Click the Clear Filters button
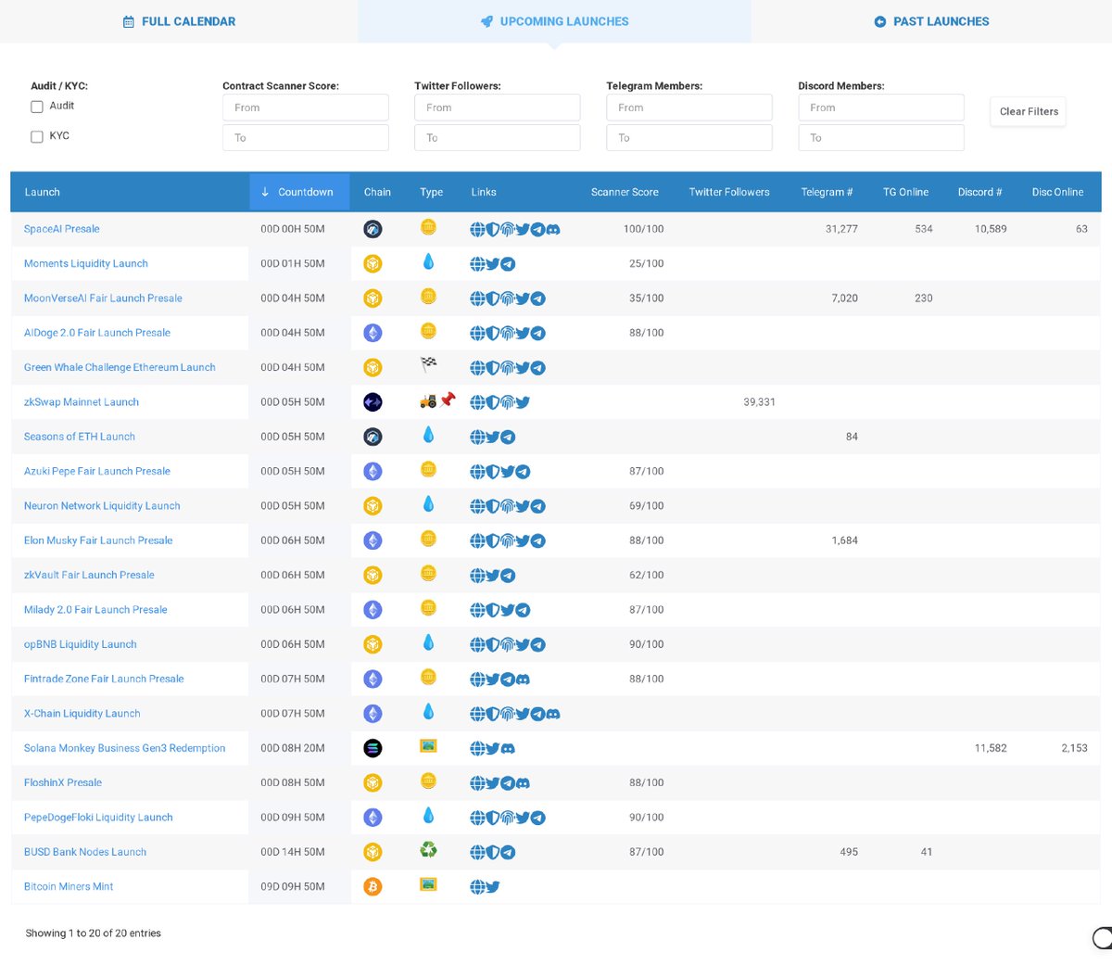1112x965 pixels. [x=1028, y=111]
